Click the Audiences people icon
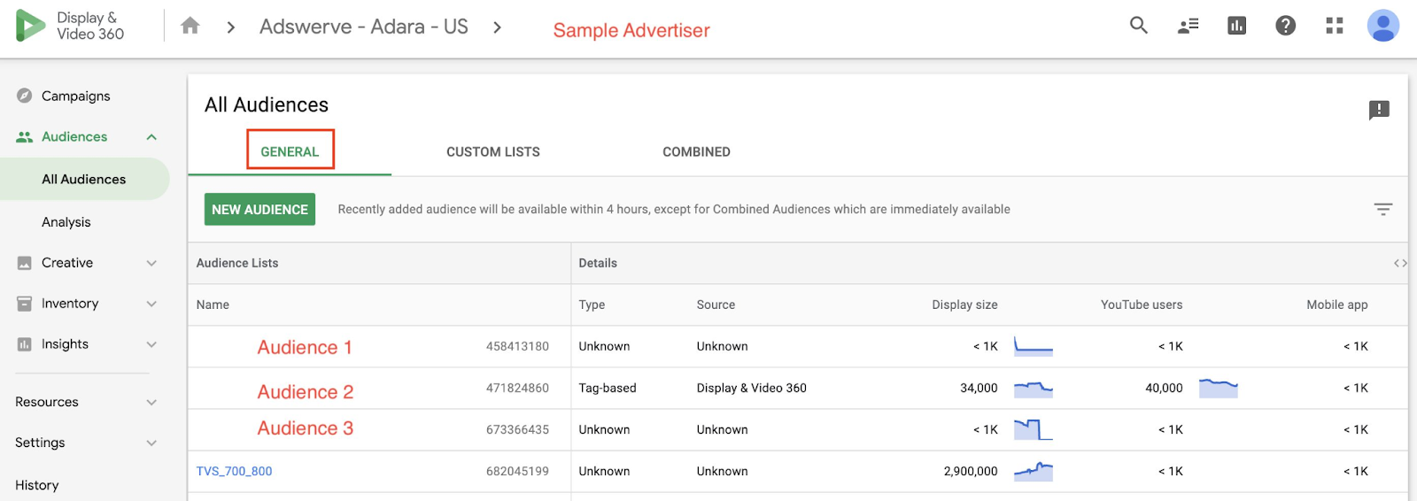This screenshot has width=1417, height=501. [25, 137]
